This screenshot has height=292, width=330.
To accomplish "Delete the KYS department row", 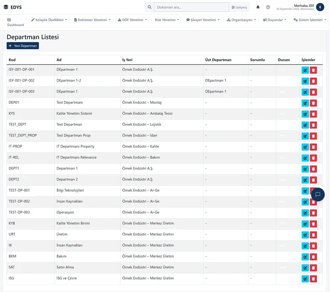I will point(313,114).
